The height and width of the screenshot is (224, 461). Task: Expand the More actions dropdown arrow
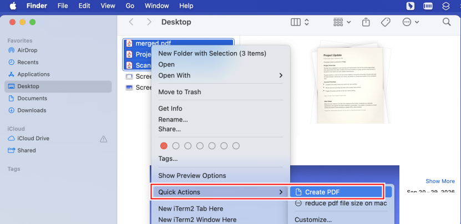point(417,22)
